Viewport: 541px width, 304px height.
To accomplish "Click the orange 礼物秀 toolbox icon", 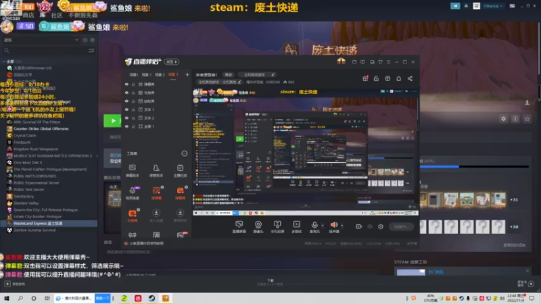I will tap(132, 215).
